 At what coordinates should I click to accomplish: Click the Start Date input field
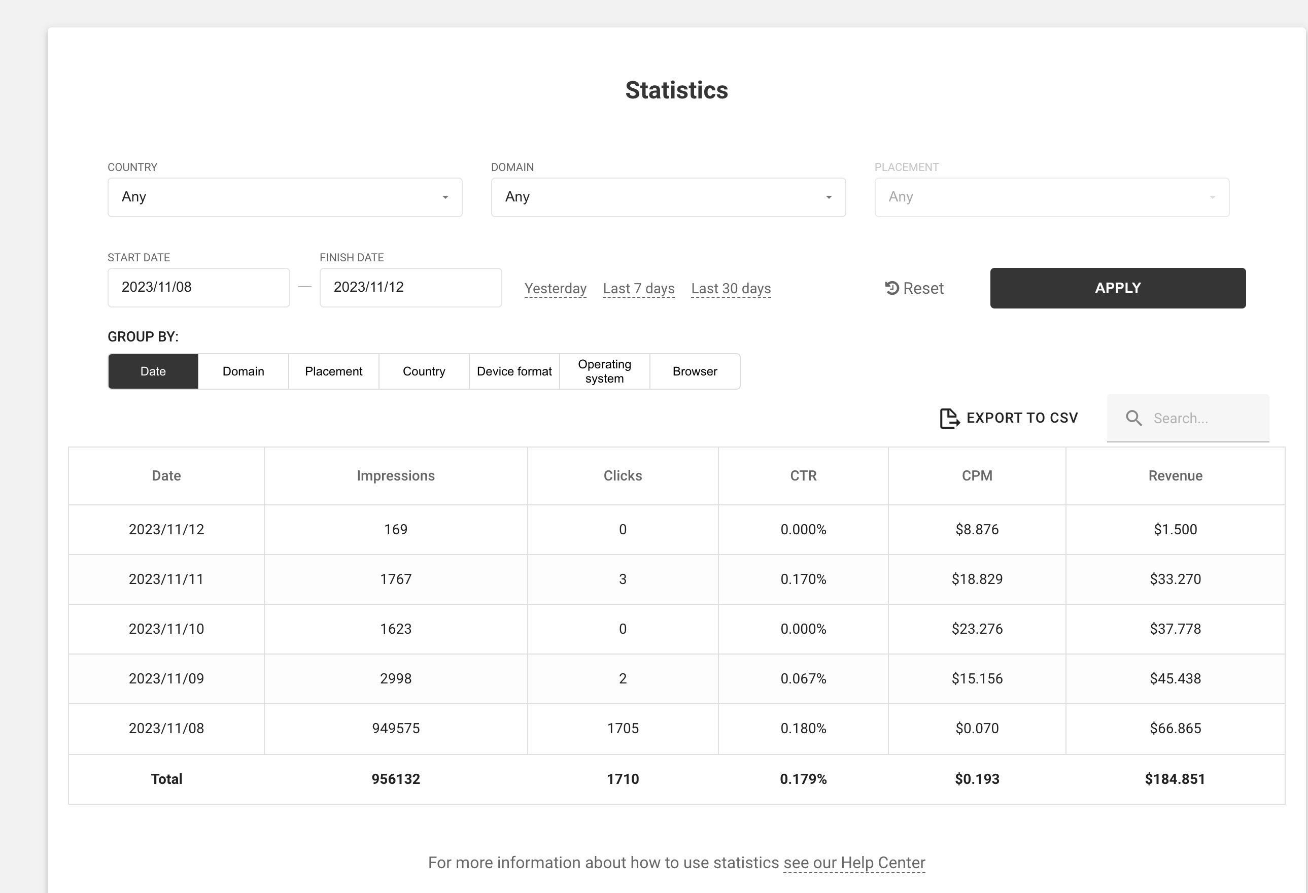(199, 288)
